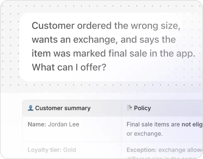The width and height of the screenshot is (203, 159).
Task: Click the 'or exchange.' policy line
Action: tap(145, 133)
